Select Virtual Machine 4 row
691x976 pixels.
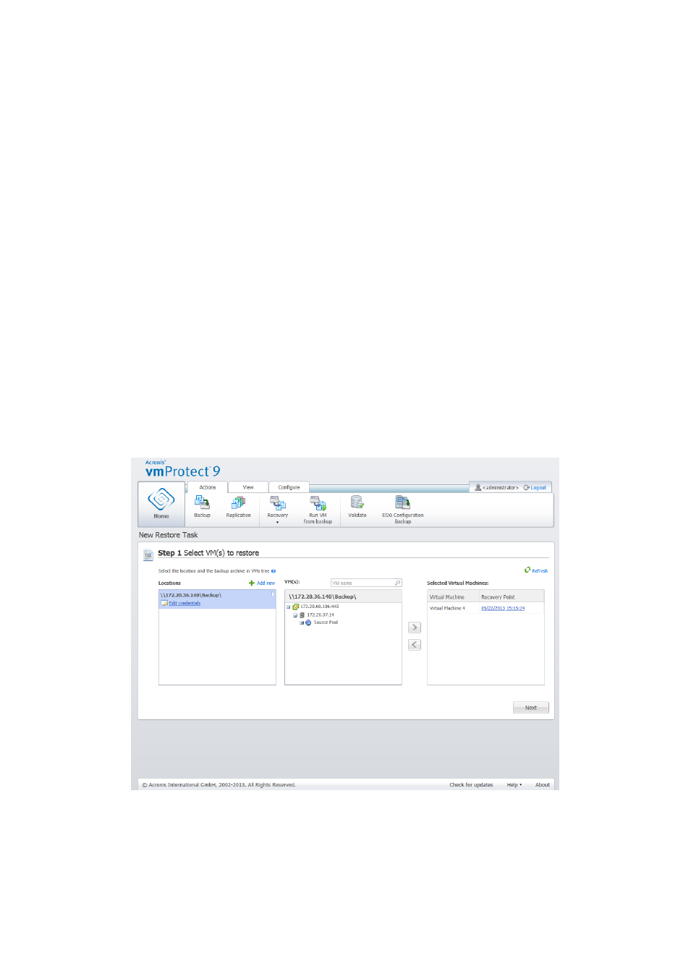pyautogui.click(x=486, y=609)
